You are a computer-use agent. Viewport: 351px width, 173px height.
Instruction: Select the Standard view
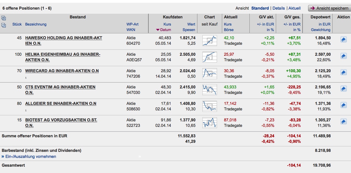(260, 8)
